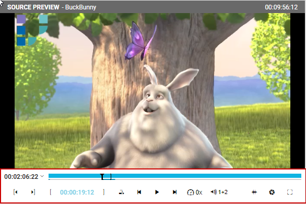Switch preview to fullscreen
Image resolution: width=306 pixels, height=204 pixels.
(290, 192)
